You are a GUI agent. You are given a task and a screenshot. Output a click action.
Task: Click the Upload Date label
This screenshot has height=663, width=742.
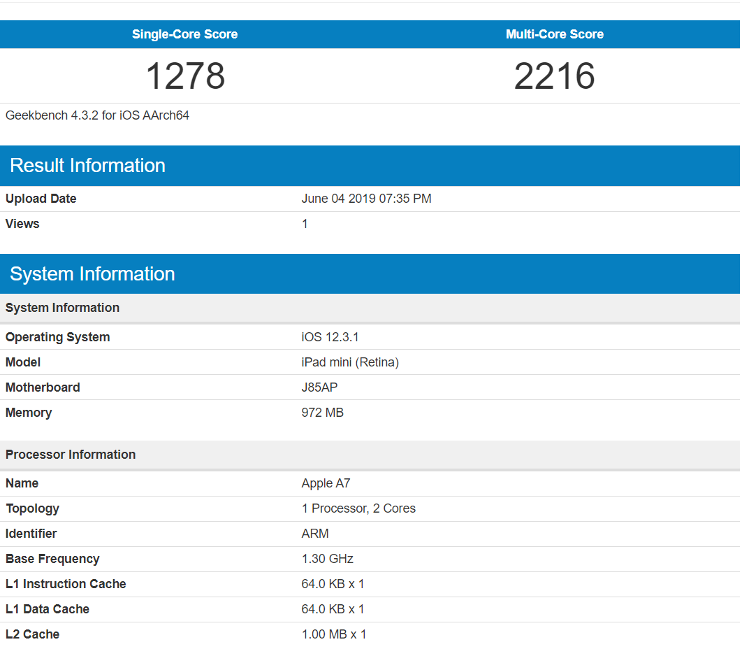41,199
